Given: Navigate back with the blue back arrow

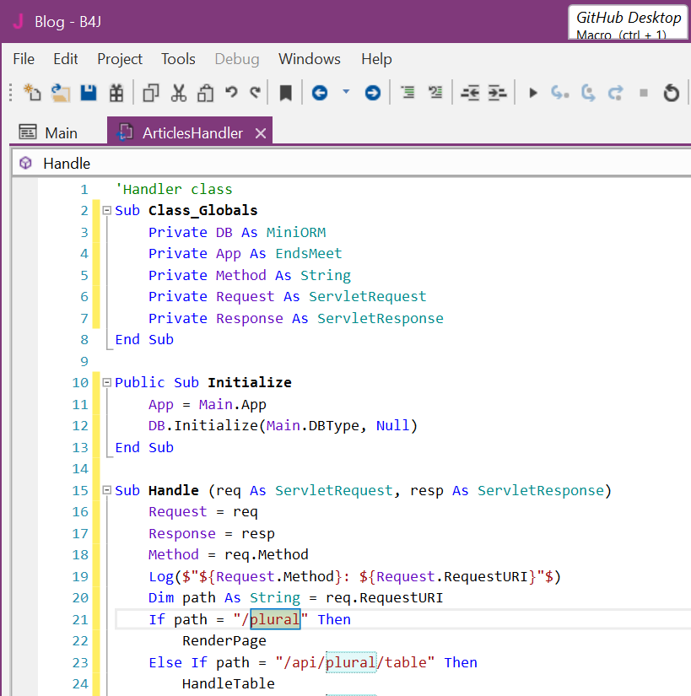Looking at the screenshot, I should click(x=318, y=93).
